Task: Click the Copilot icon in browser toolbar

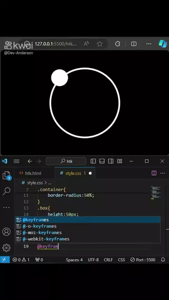Action: (x=163, y=44)
